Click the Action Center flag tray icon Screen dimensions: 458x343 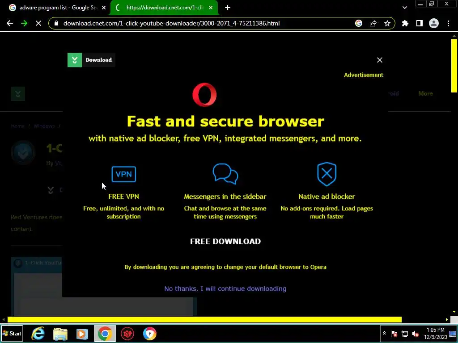[x=394, y=334]
